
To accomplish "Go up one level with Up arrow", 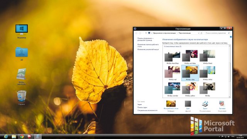I will point(146,33).
